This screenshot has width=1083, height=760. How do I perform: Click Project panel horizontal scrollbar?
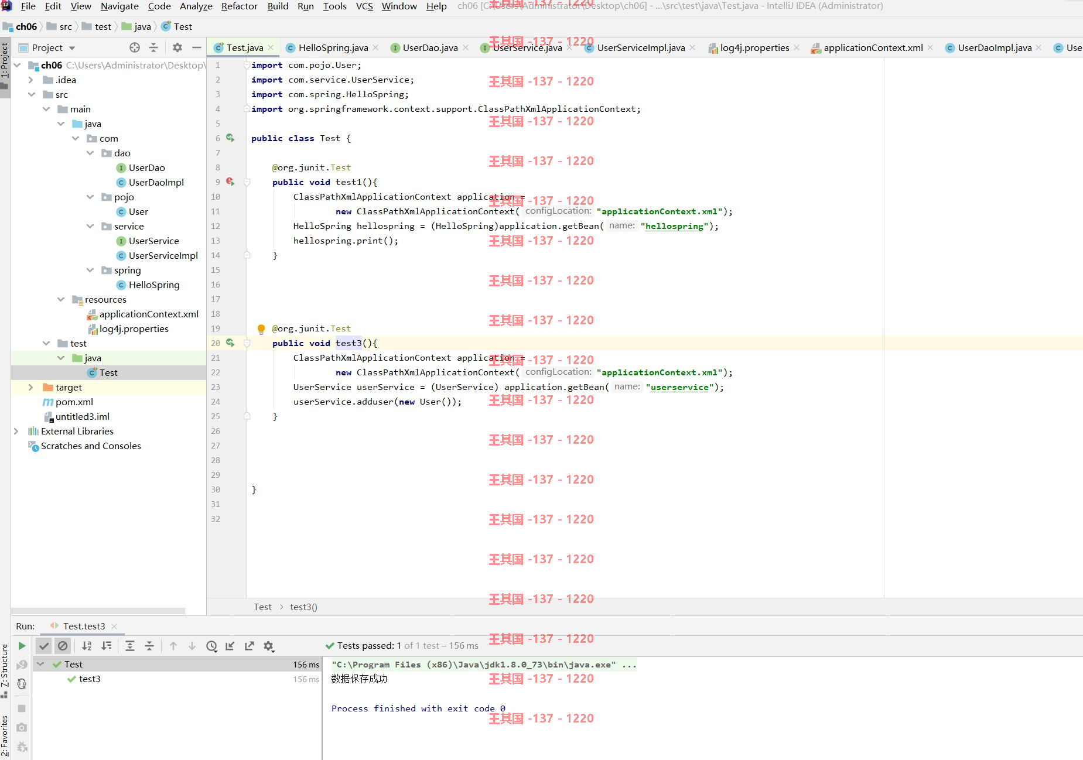[x=98, y=611]
